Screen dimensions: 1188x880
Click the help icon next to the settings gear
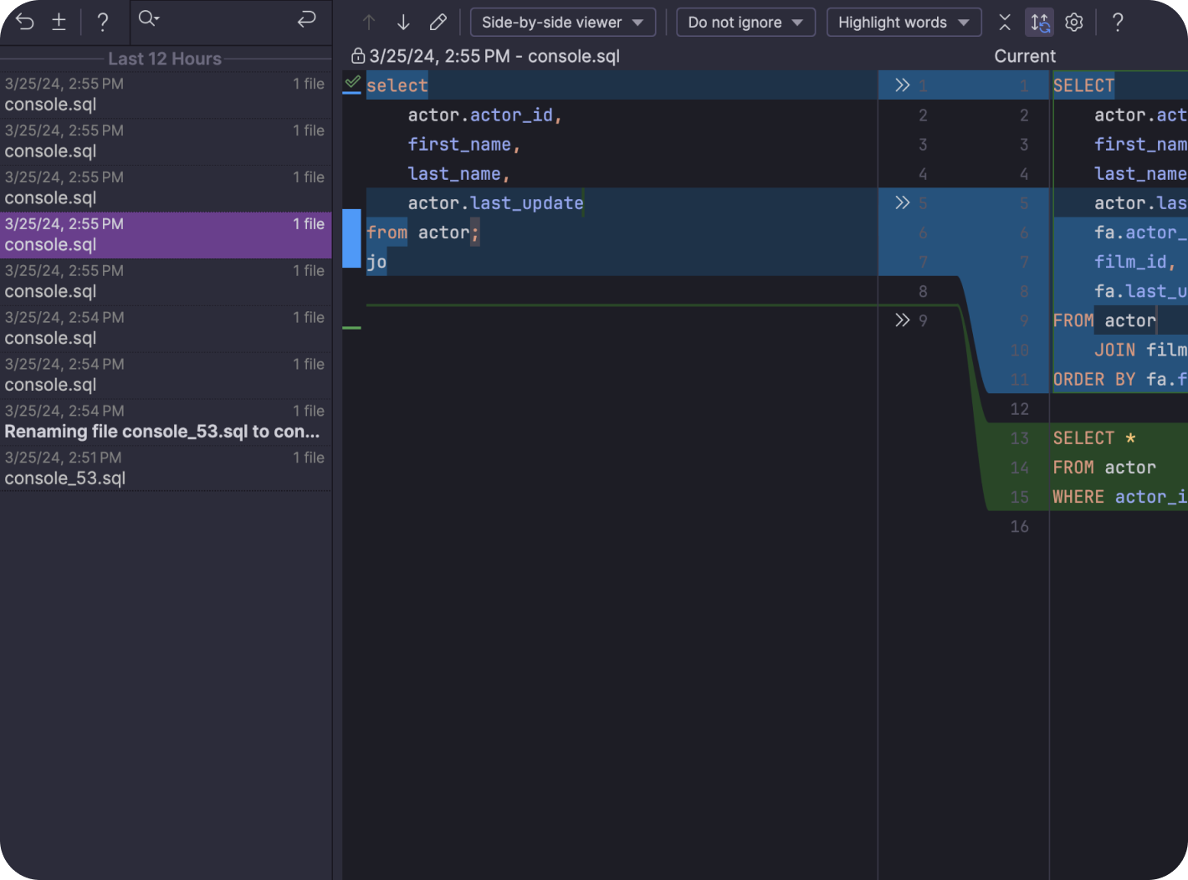coord(1117,23)
